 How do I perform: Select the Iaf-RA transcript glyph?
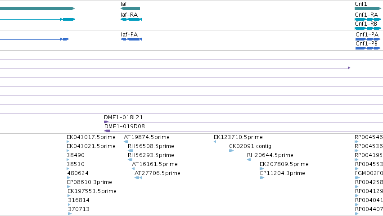point(131,19)
